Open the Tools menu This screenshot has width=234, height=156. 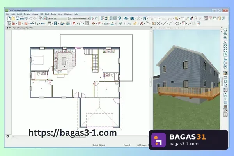click(x=53, y=14)
